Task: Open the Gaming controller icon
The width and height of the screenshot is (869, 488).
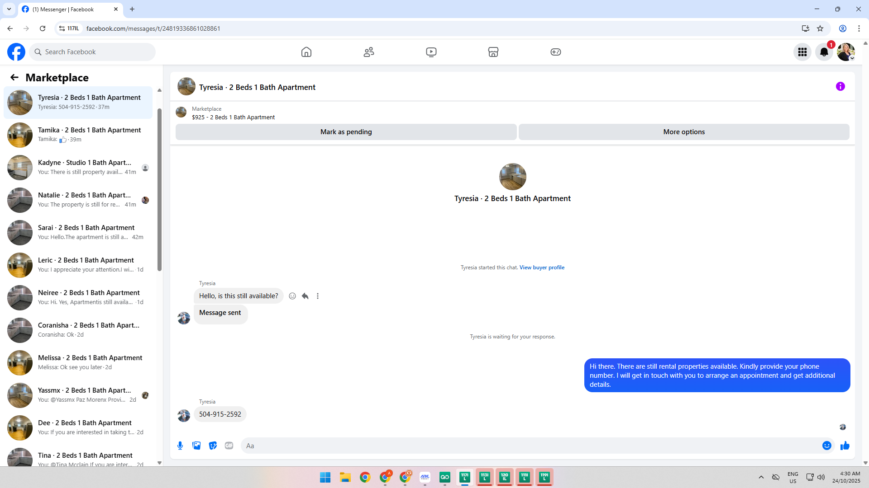Action: 556,52
